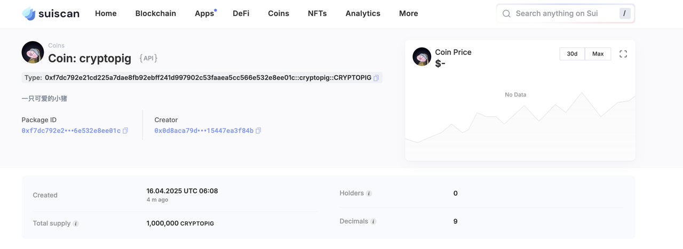Click the Chinese coin description text
Image resolution: width=683 pixels, height=249 pixels.
click(44, 99)
